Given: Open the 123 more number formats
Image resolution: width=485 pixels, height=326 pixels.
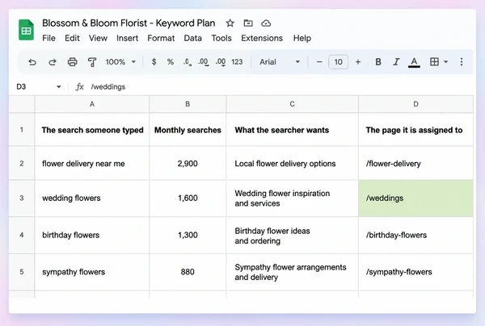Looking at the screenshot, I should 237,62.
